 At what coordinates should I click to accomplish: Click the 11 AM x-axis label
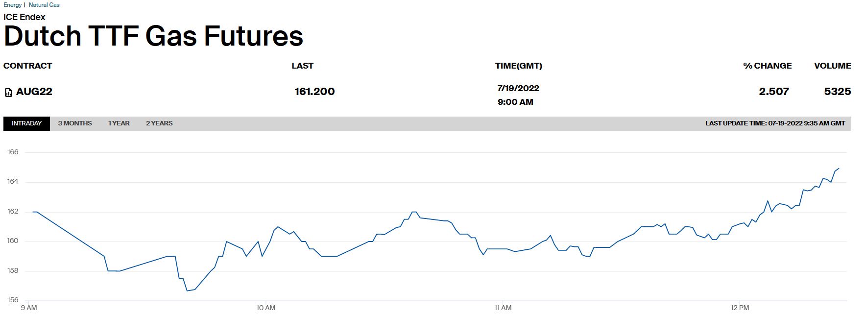tap(503, 308)
